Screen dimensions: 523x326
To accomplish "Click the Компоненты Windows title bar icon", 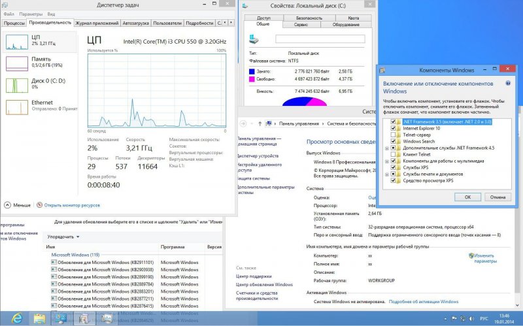I will pyautogui.click(x=382, y=71).
